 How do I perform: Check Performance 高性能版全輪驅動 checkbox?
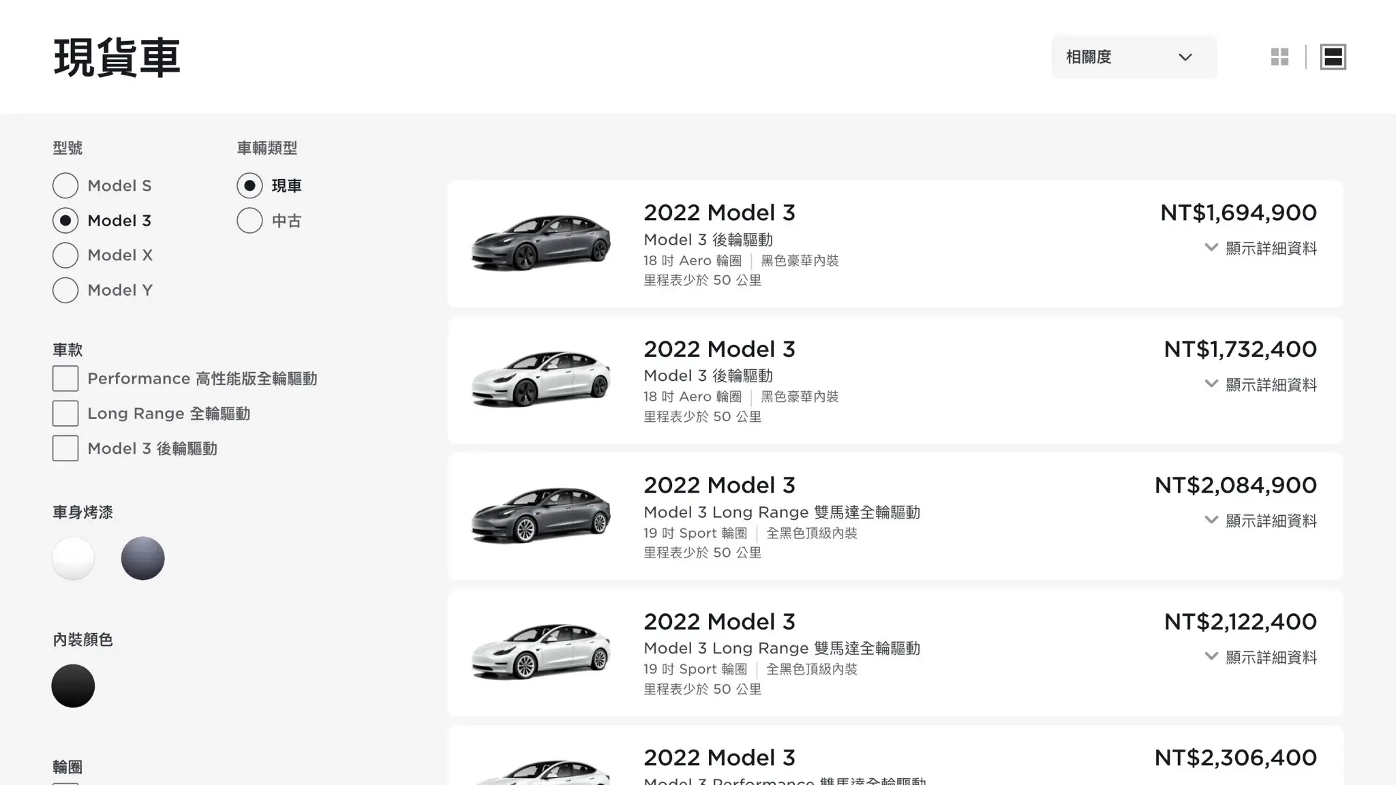click(65, 379)
